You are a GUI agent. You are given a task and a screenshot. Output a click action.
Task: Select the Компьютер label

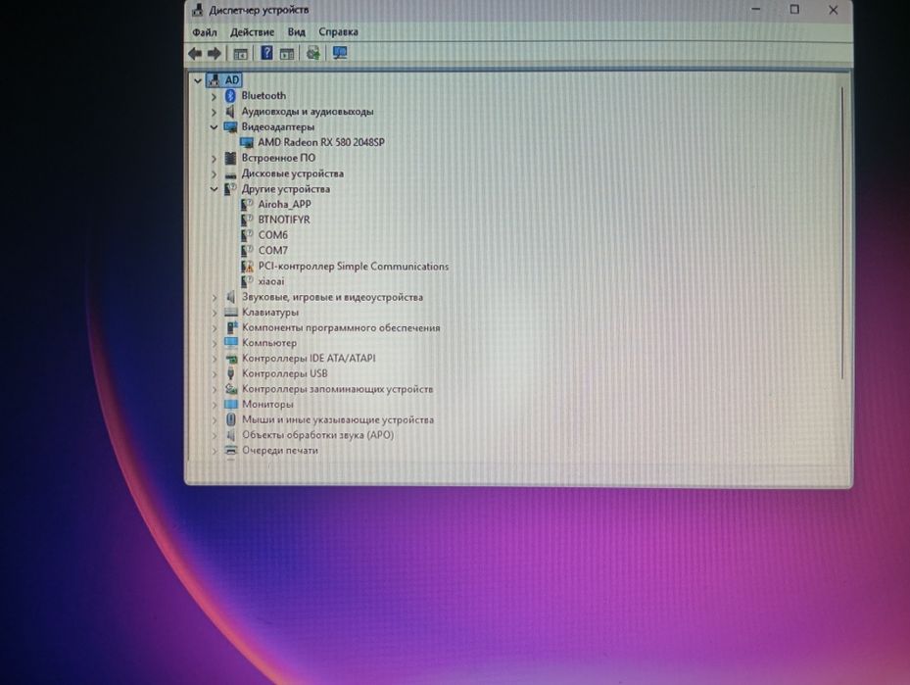pyautogui.click(x=269, y=343)
